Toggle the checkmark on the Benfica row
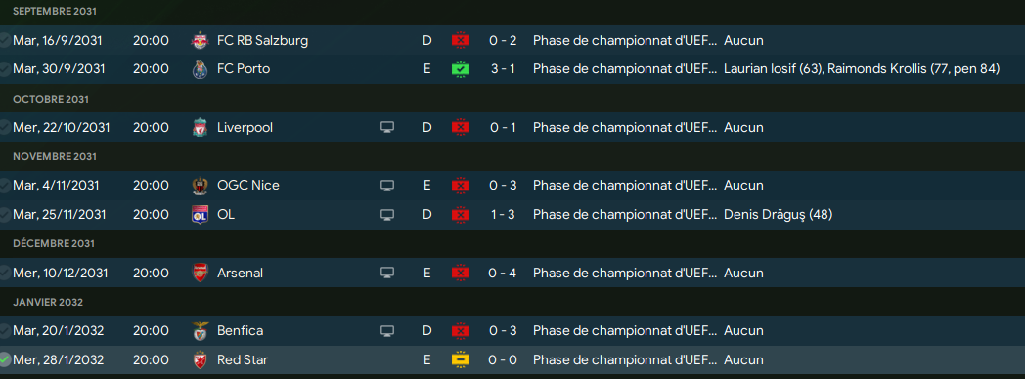Screen dimensions: 1025x379 pos(5,331)
